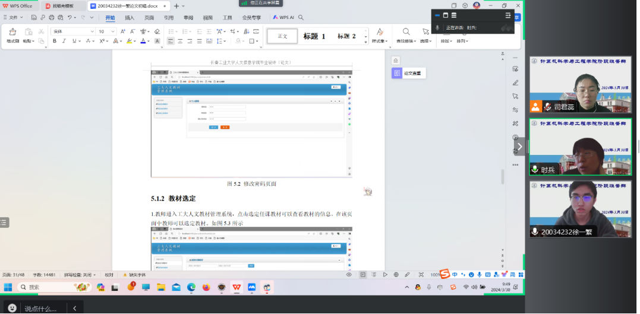This screenshot has height=314, width=640.
Task: Open the 查找替换 find and replace tool
Action: click(406, 32)
